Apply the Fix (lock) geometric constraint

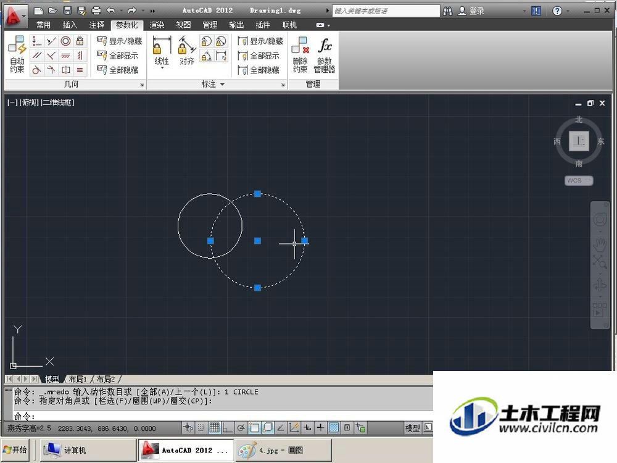(x=80, y=41)
